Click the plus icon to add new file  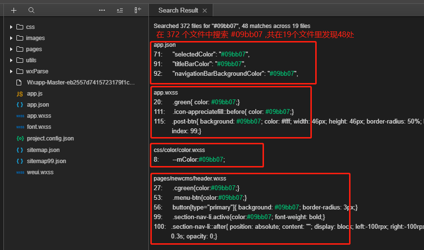tap(14, 10)
